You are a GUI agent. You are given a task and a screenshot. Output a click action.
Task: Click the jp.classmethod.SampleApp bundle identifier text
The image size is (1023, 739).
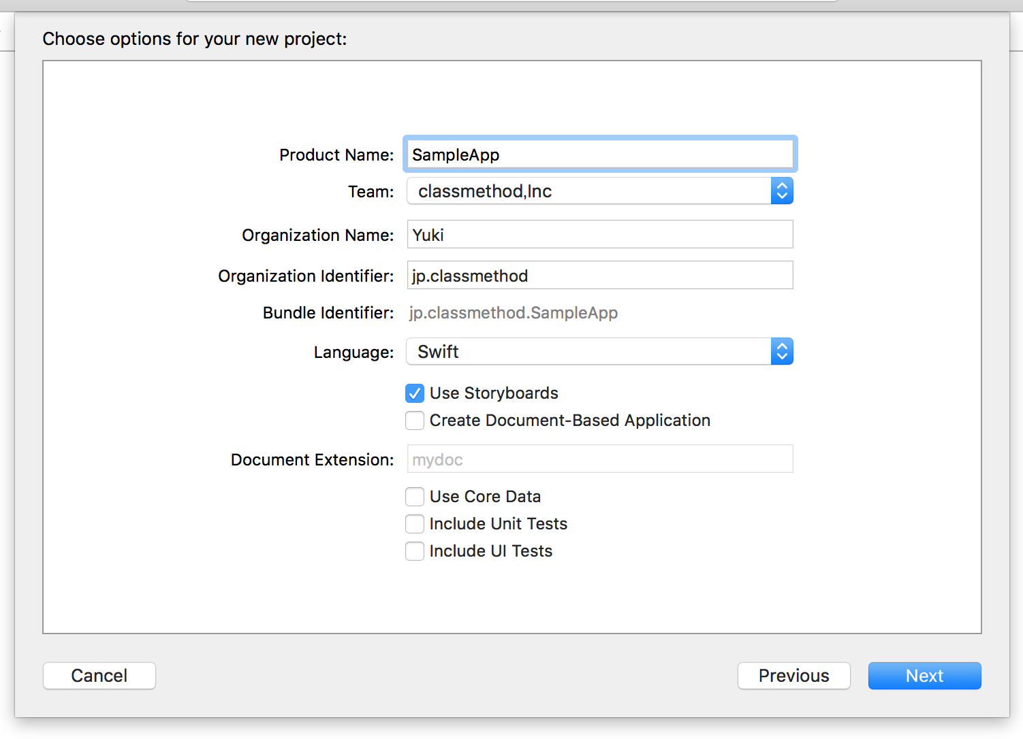click(x=514, y=313)
